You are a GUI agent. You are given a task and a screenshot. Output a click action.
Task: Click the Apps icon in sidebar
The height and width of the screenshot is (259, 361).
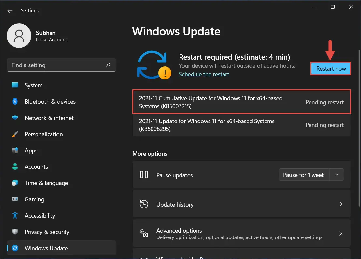pyautogui.click(x=15, y=150)
